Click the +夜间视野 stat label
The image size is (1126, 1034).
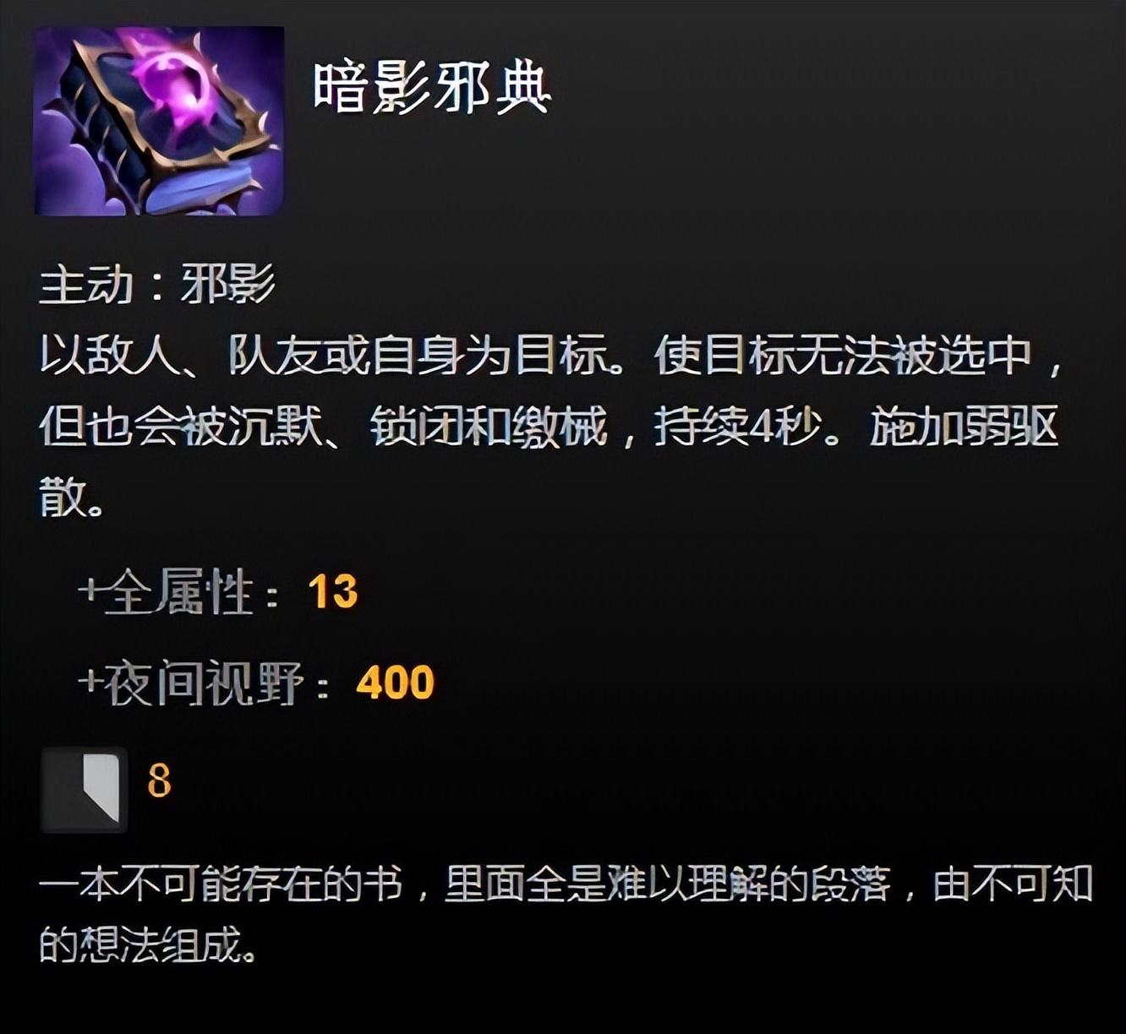(x=204, y=683)
